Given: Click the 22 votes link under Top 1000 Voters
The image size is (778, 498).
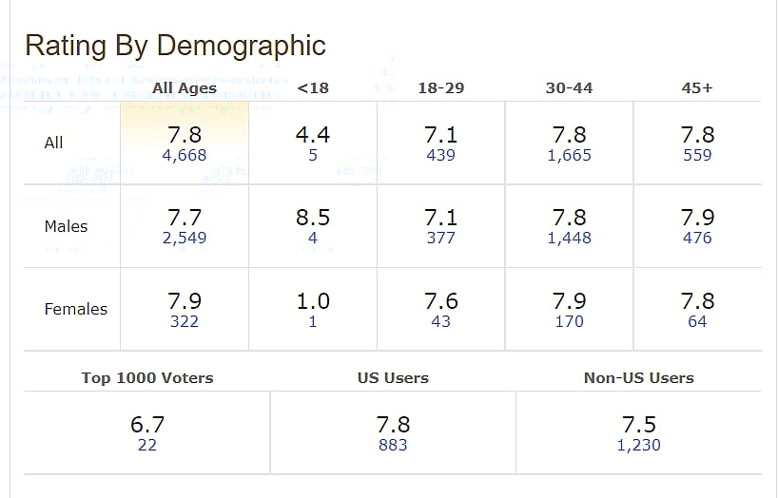Looking at the screenshot, I should point(147,445).
